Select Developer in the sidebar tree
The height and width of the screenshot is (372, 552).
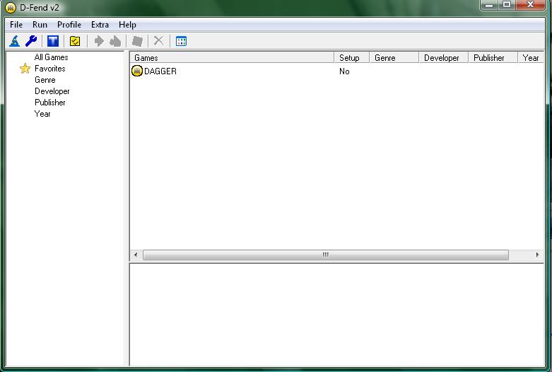tap(52, 91)
